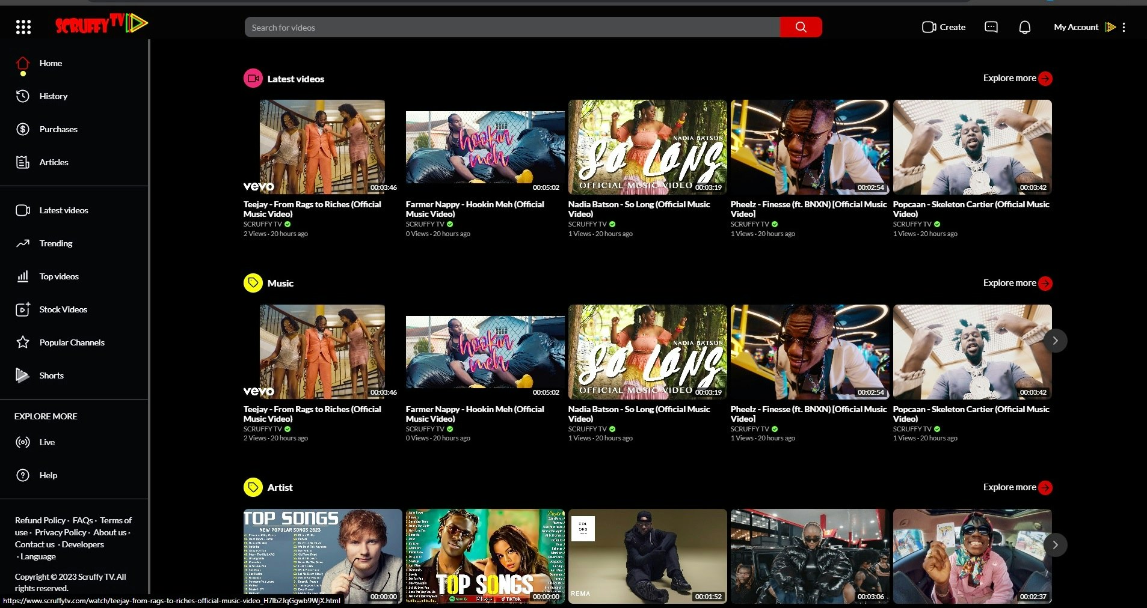Open the Developers footer link
This screenshot has width=1147, height=608.
[83, 544]
